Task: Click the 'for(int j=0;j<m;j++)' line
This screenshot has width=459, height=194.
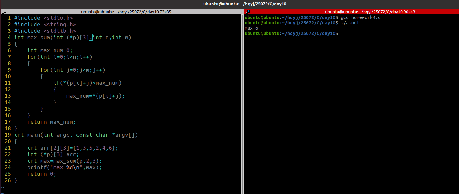Action: point(73,70)
